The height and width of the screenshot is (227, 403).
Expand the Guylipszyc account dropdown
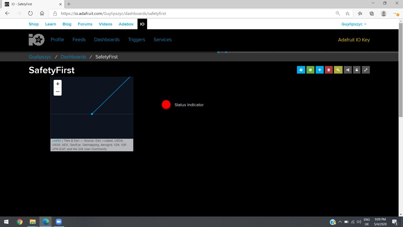click(354, 24)
